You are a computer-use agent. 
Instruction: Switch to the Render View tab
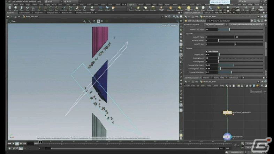39,13
